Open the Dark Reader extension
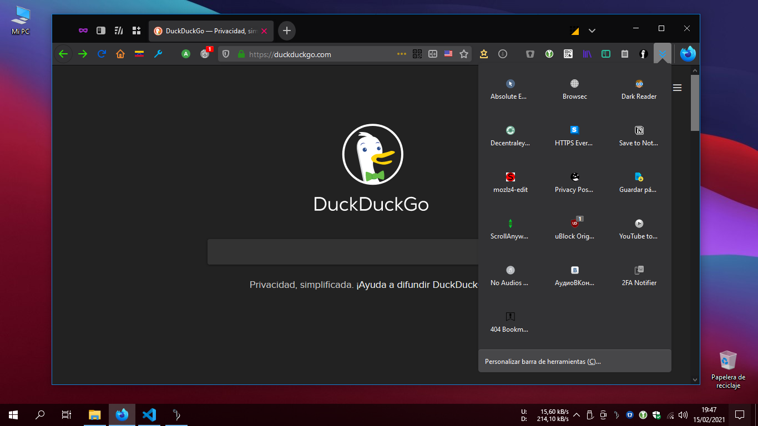 639,89
